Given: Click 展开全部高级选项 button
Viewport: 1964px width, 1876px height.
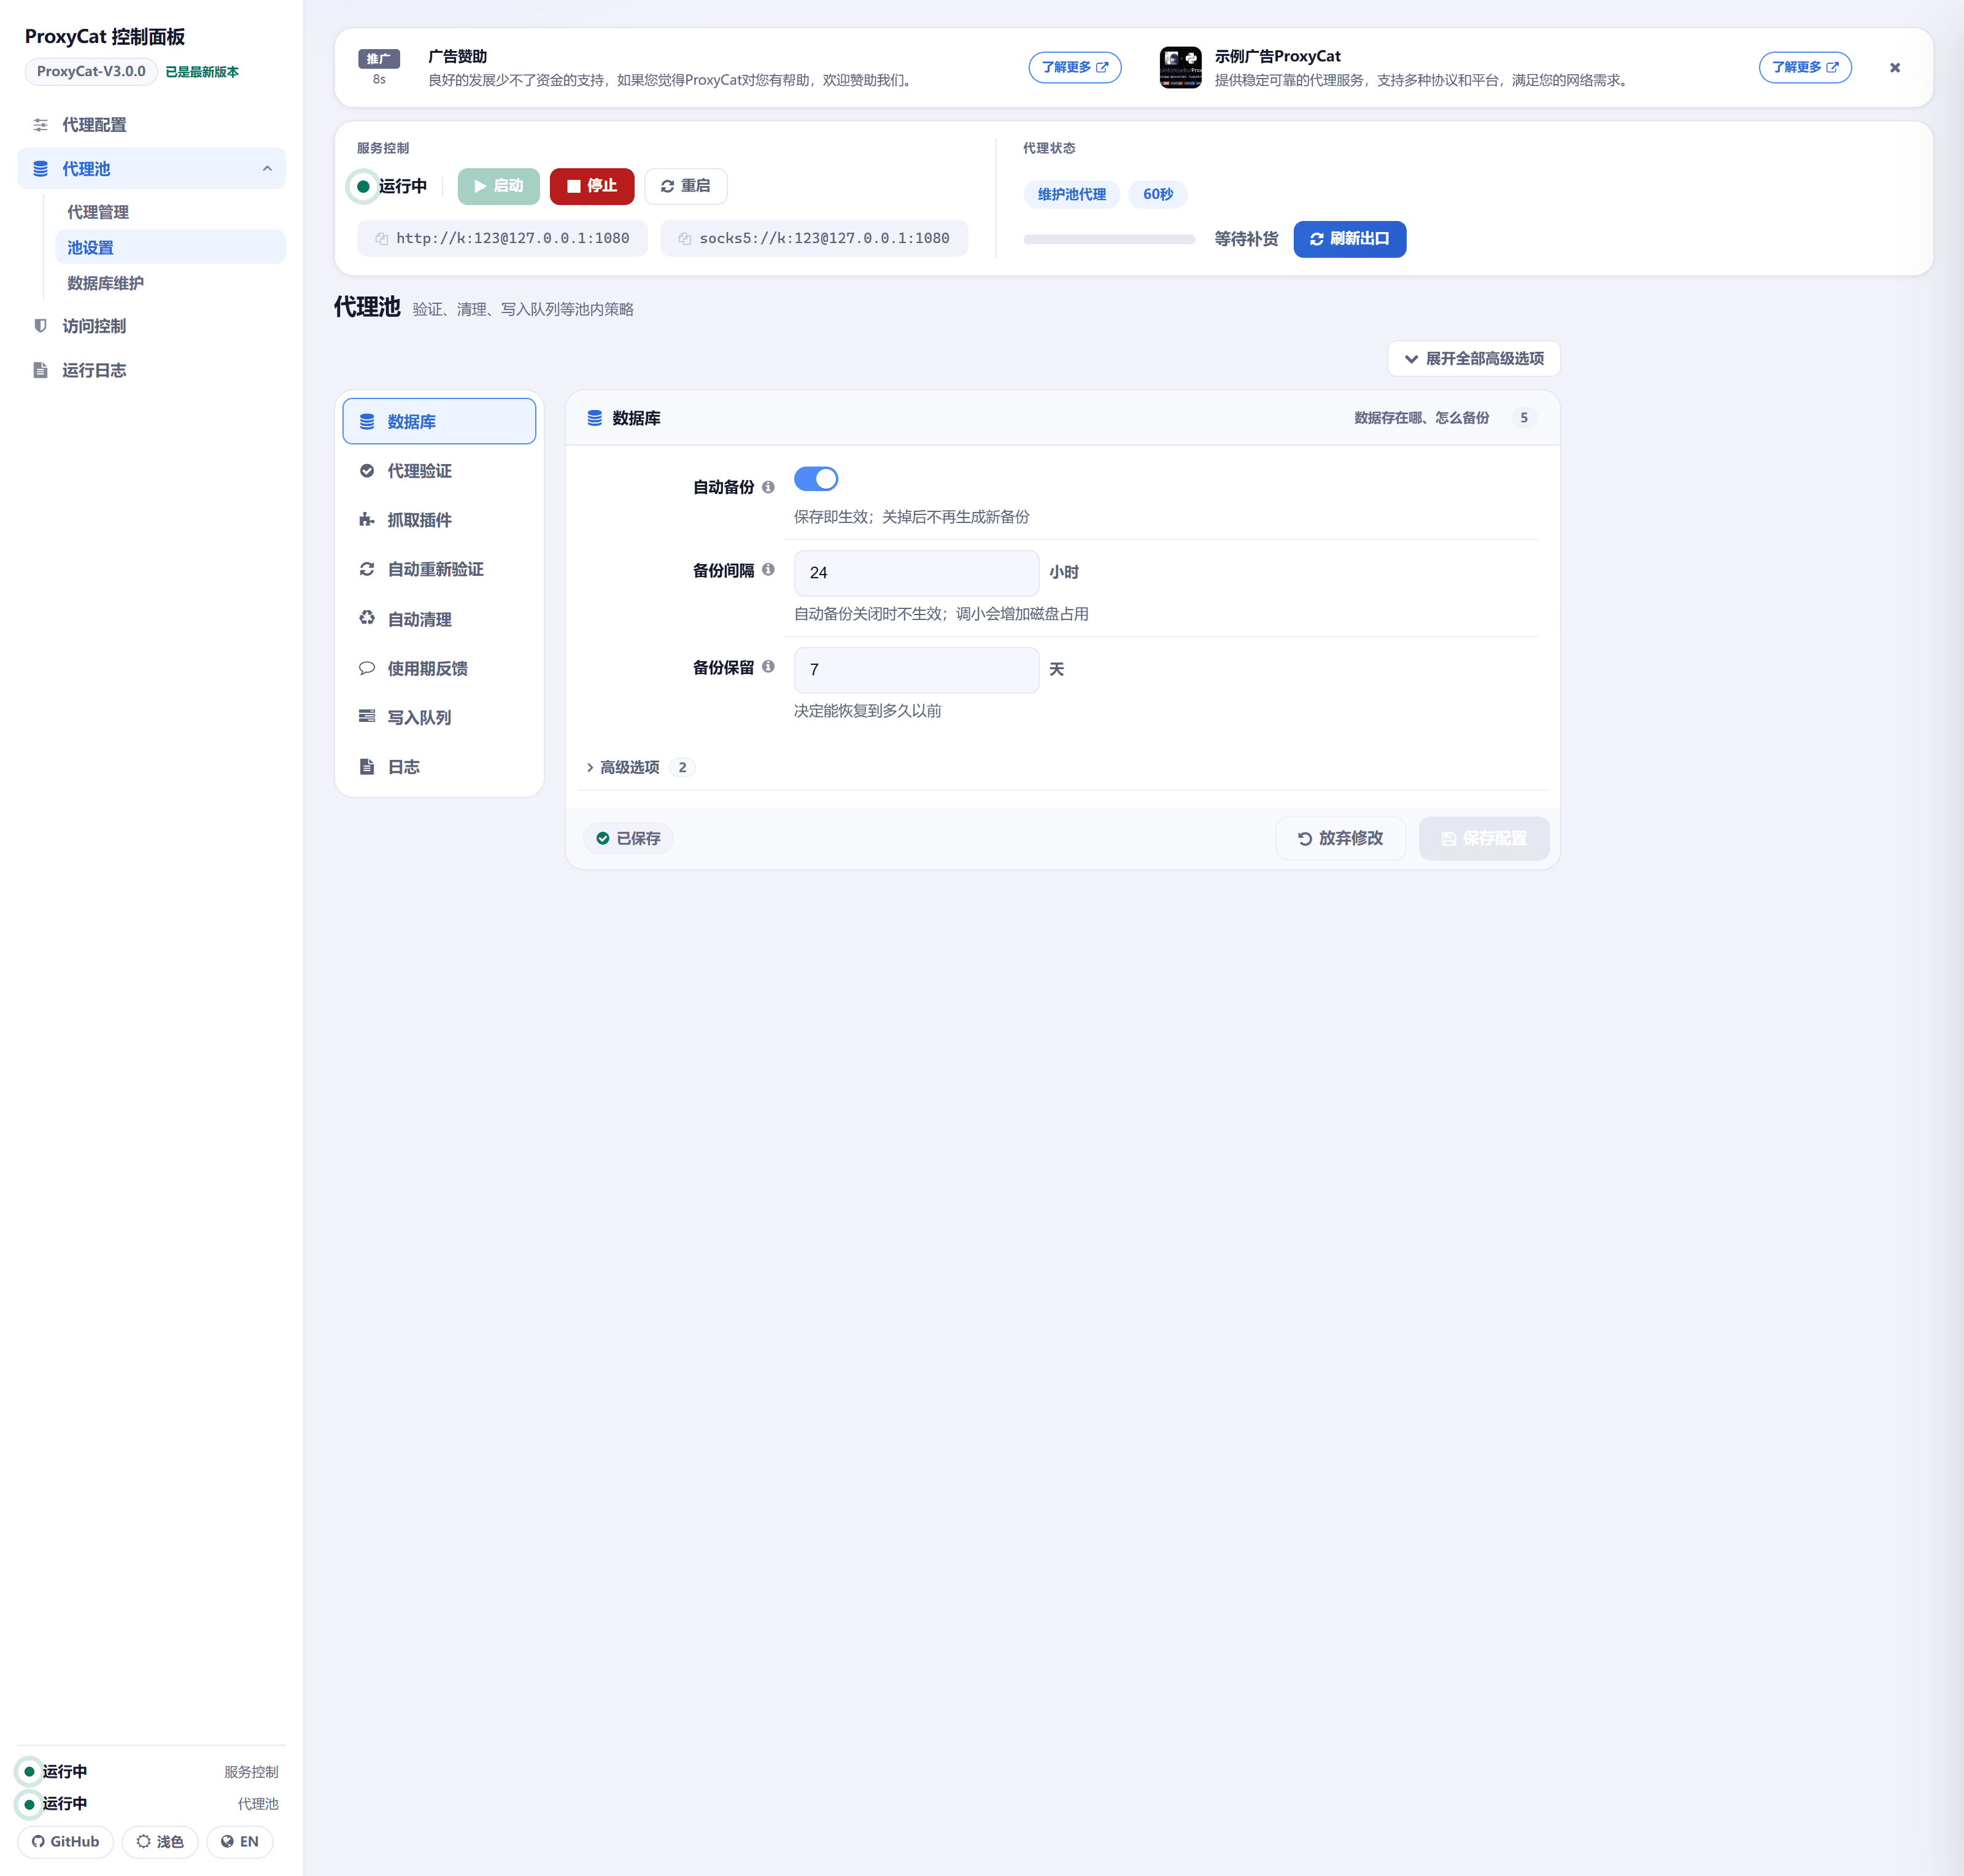Looking at the screenshot, I should coord(1473,358).
